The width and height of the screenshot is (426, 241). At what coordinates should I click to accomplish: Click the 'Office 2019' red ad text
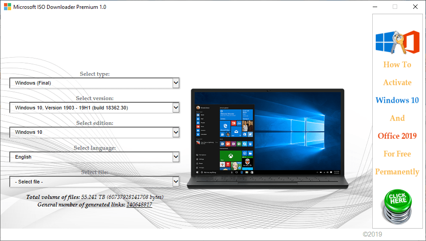(397, 136)
